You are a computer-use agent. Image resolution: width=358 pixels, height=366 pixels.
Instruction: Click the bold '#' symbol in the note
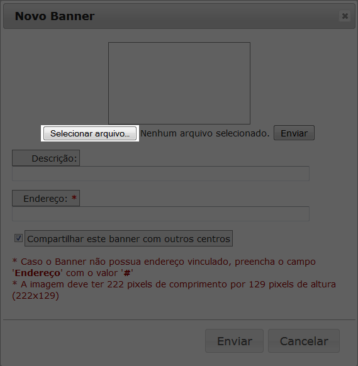tap(127, 273)
